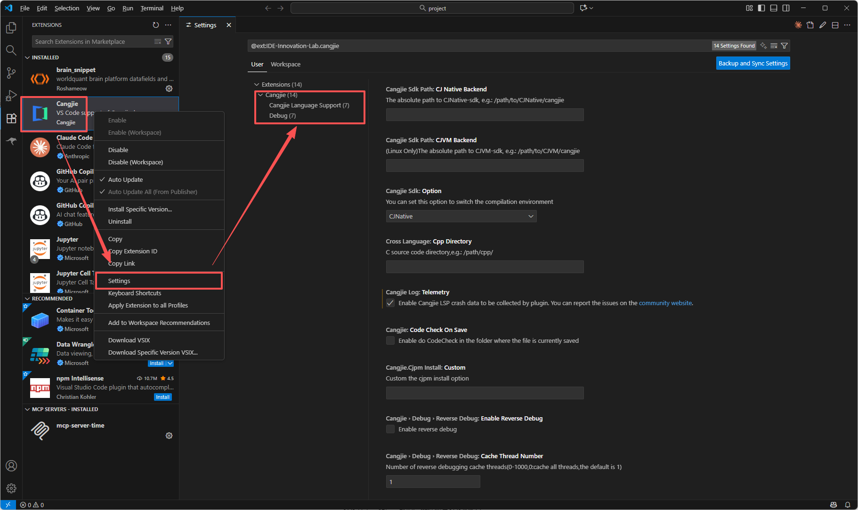
Task: Toggle Auto Update in the context menu
Action: 159,179
